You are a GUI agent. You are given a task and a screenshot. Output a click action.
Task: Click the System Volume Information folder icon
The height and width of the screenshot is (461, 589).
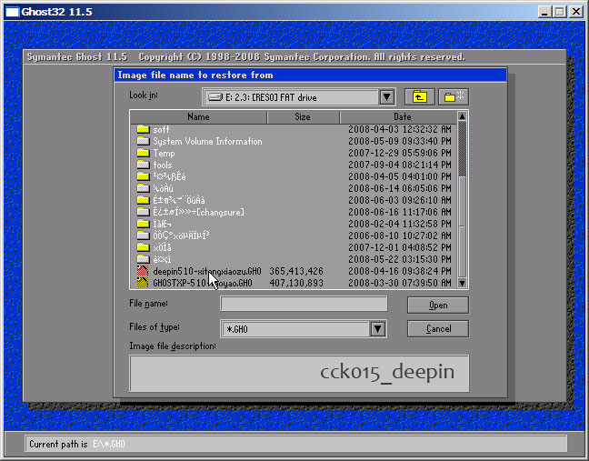[143, 141]
